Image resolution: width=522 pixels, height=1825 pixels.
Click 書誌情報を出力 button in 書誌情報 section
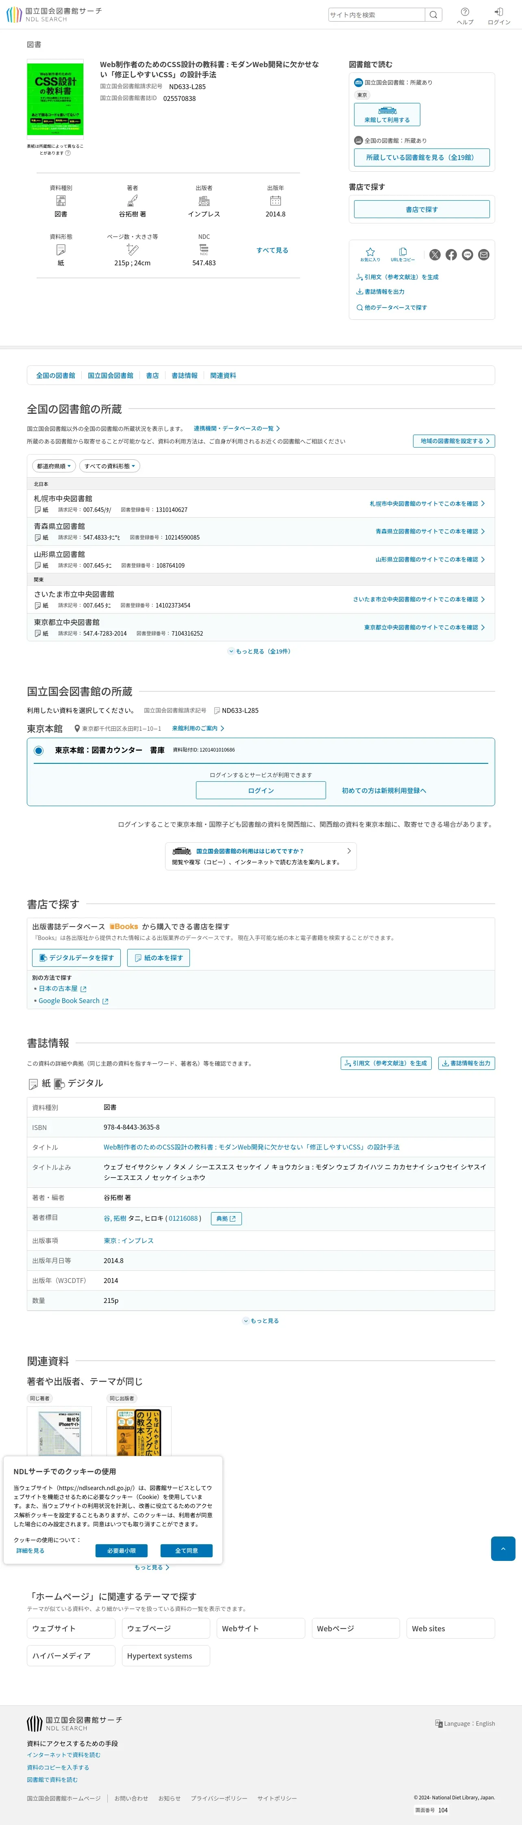[466, 1063]
